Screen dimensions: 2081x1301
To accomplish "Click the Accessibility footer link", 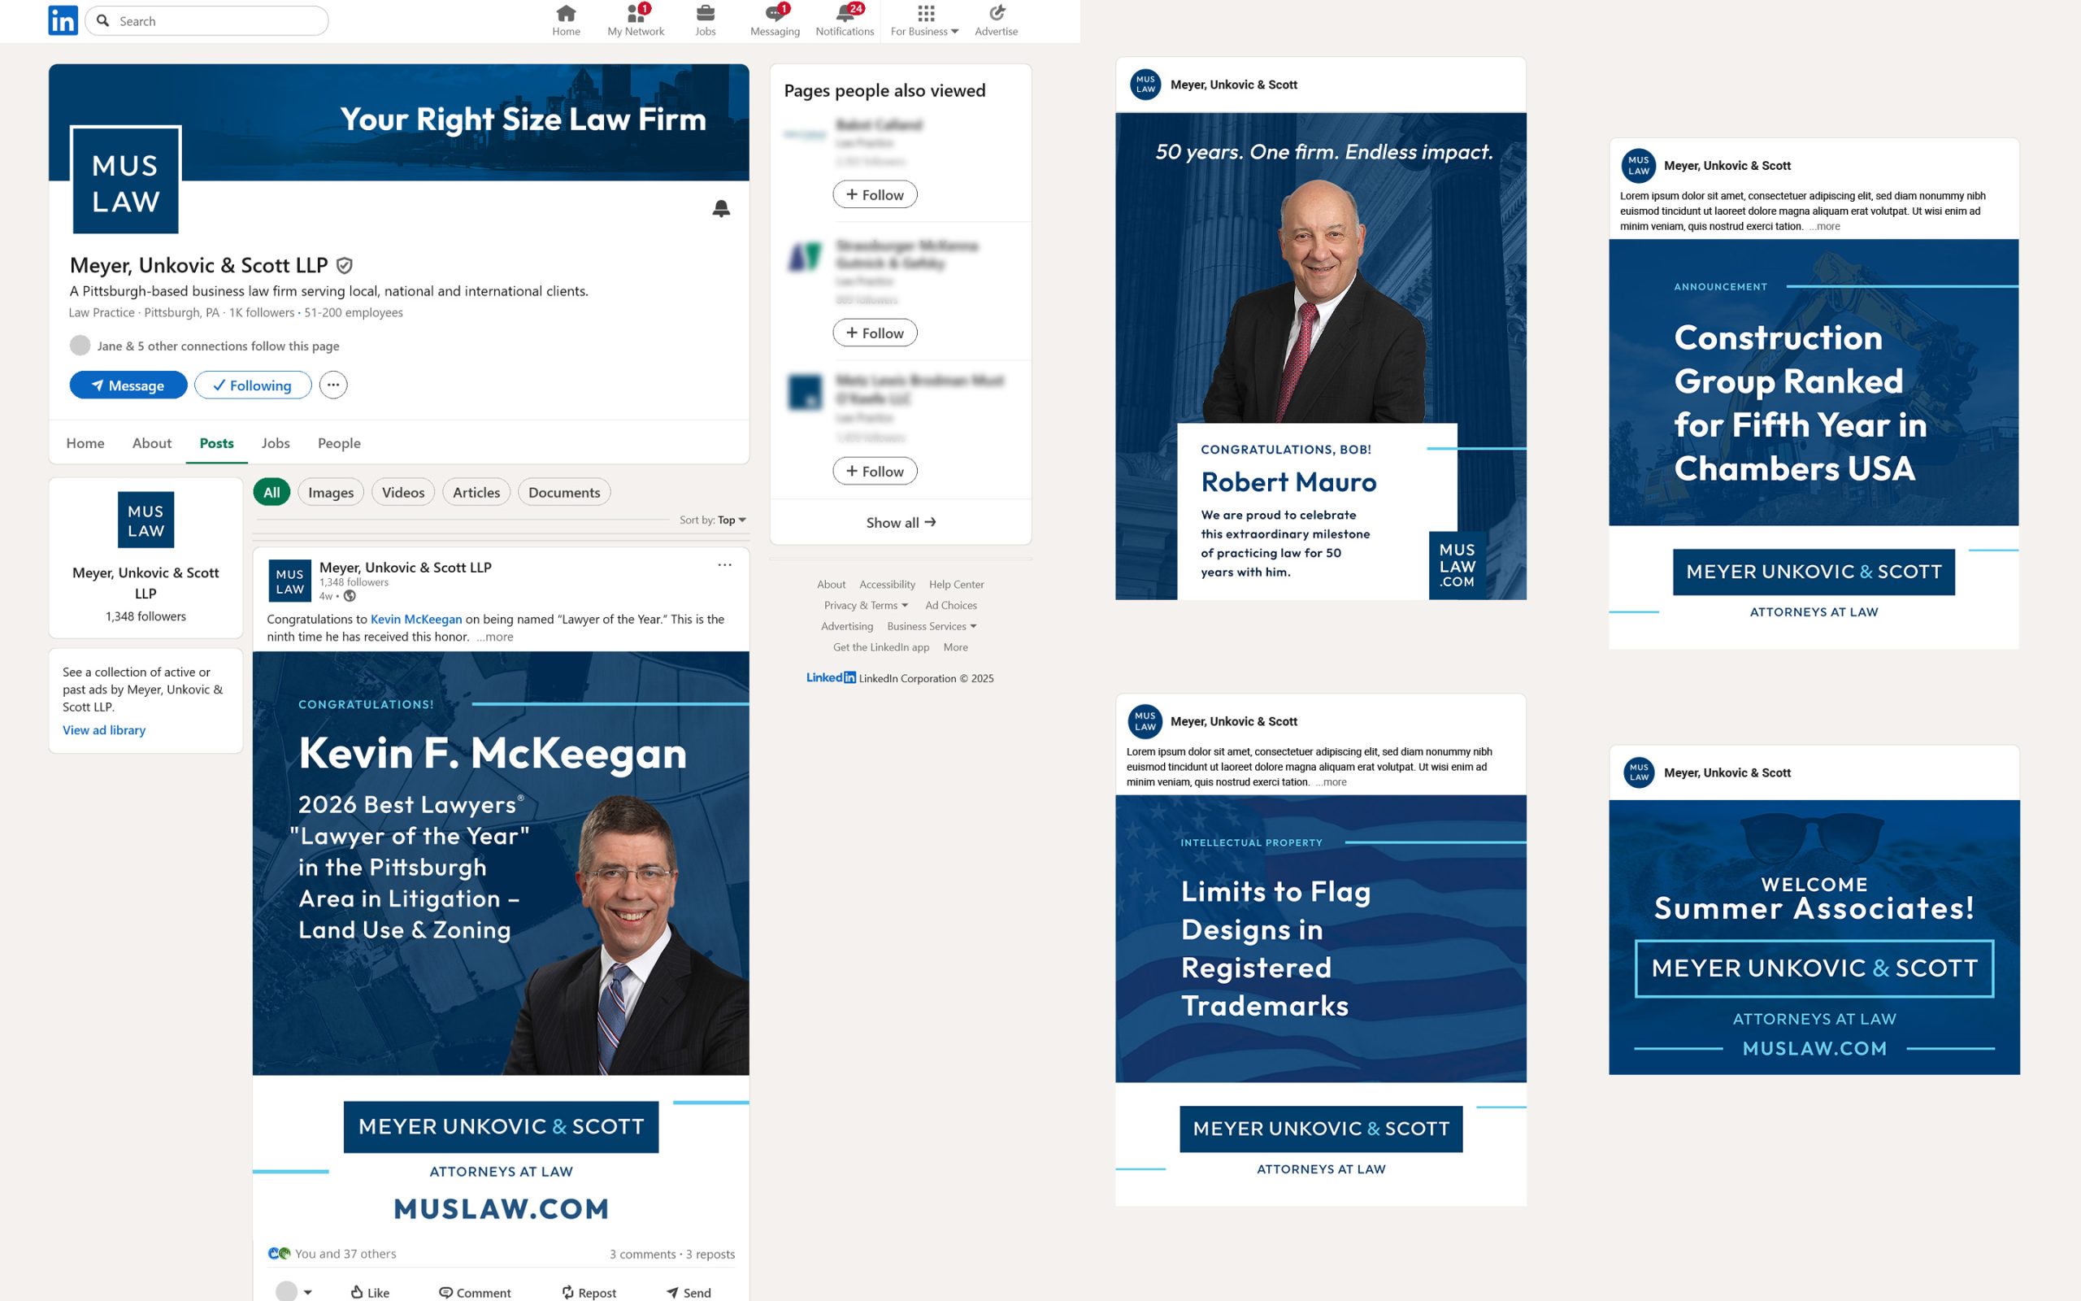I will tap(887, 585).
